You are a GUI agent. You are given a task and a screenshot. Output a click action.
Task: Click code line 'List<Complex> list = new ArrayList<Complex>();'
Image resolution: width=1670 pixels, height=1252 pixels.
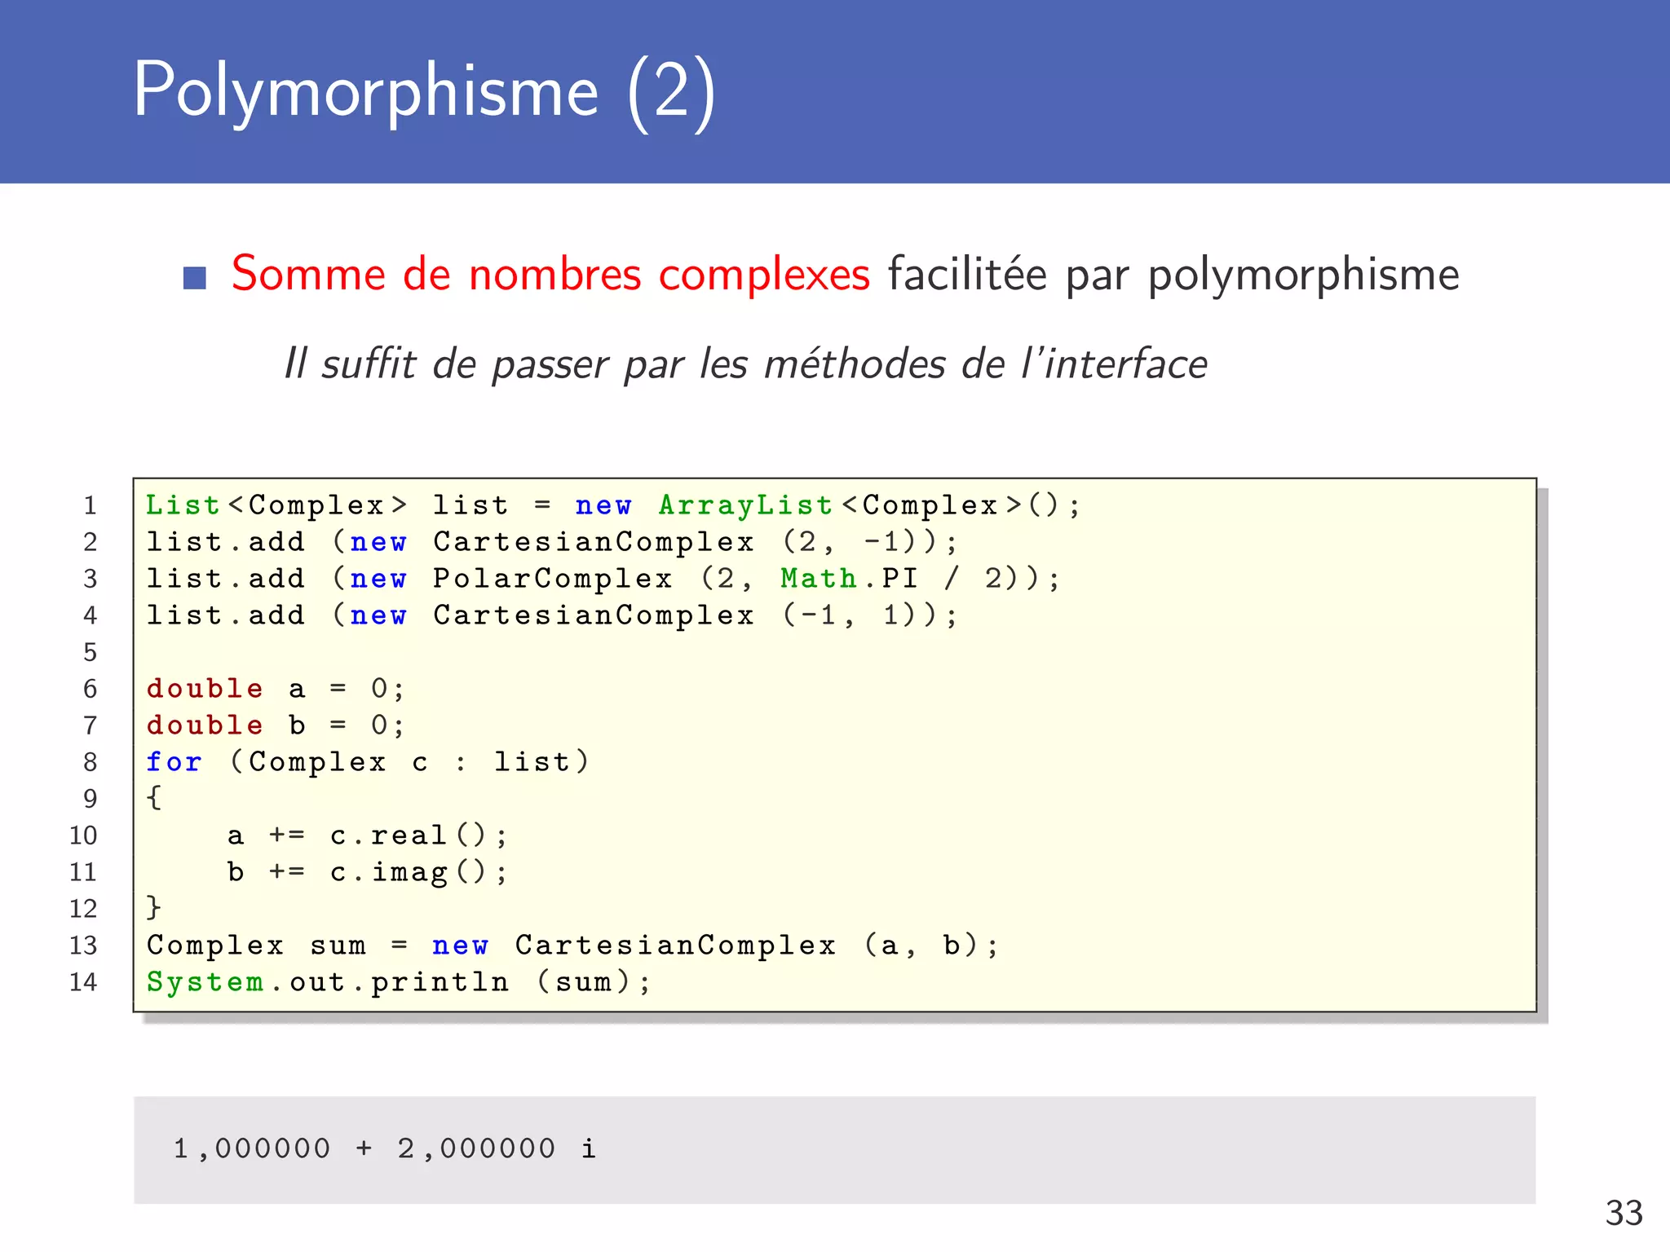click(x=613, y=505)
